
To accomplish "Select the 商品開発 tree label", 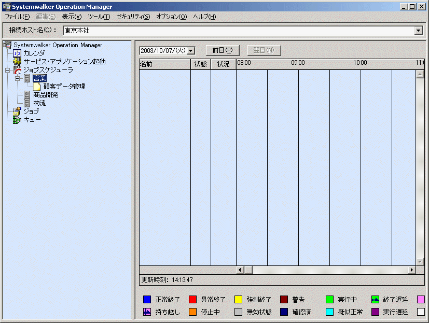I will pos(46,95).
